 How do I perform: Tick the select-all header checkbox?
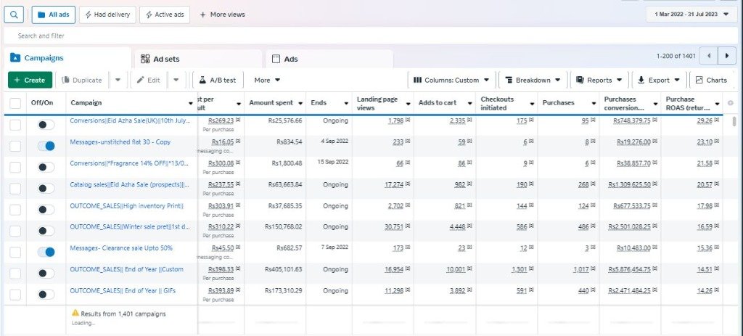15,103
